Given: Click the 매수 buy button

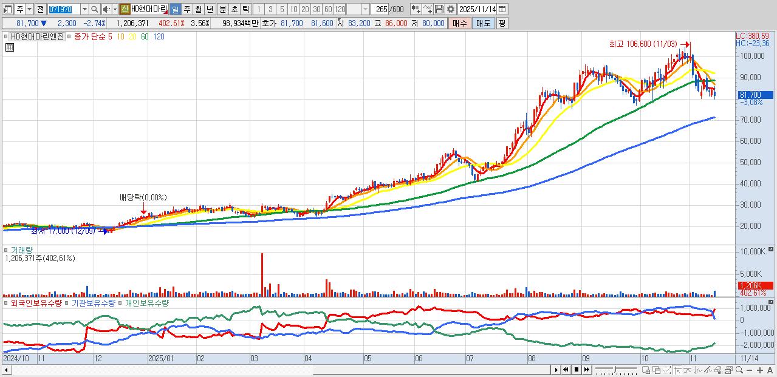Looking at the screenshot, I should coord(460,23).
